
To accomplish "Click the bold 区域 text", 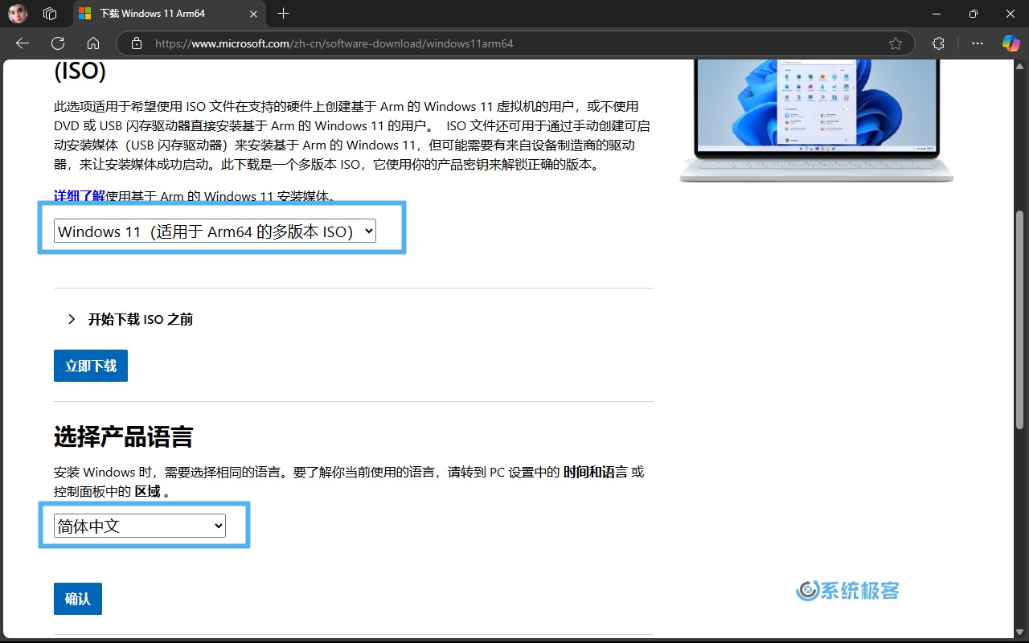I will 147,491.
